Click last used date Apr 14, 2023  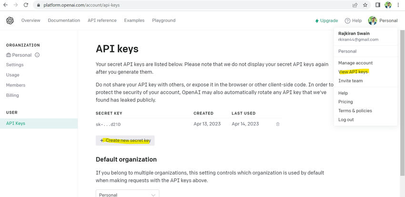coord(245,124)
